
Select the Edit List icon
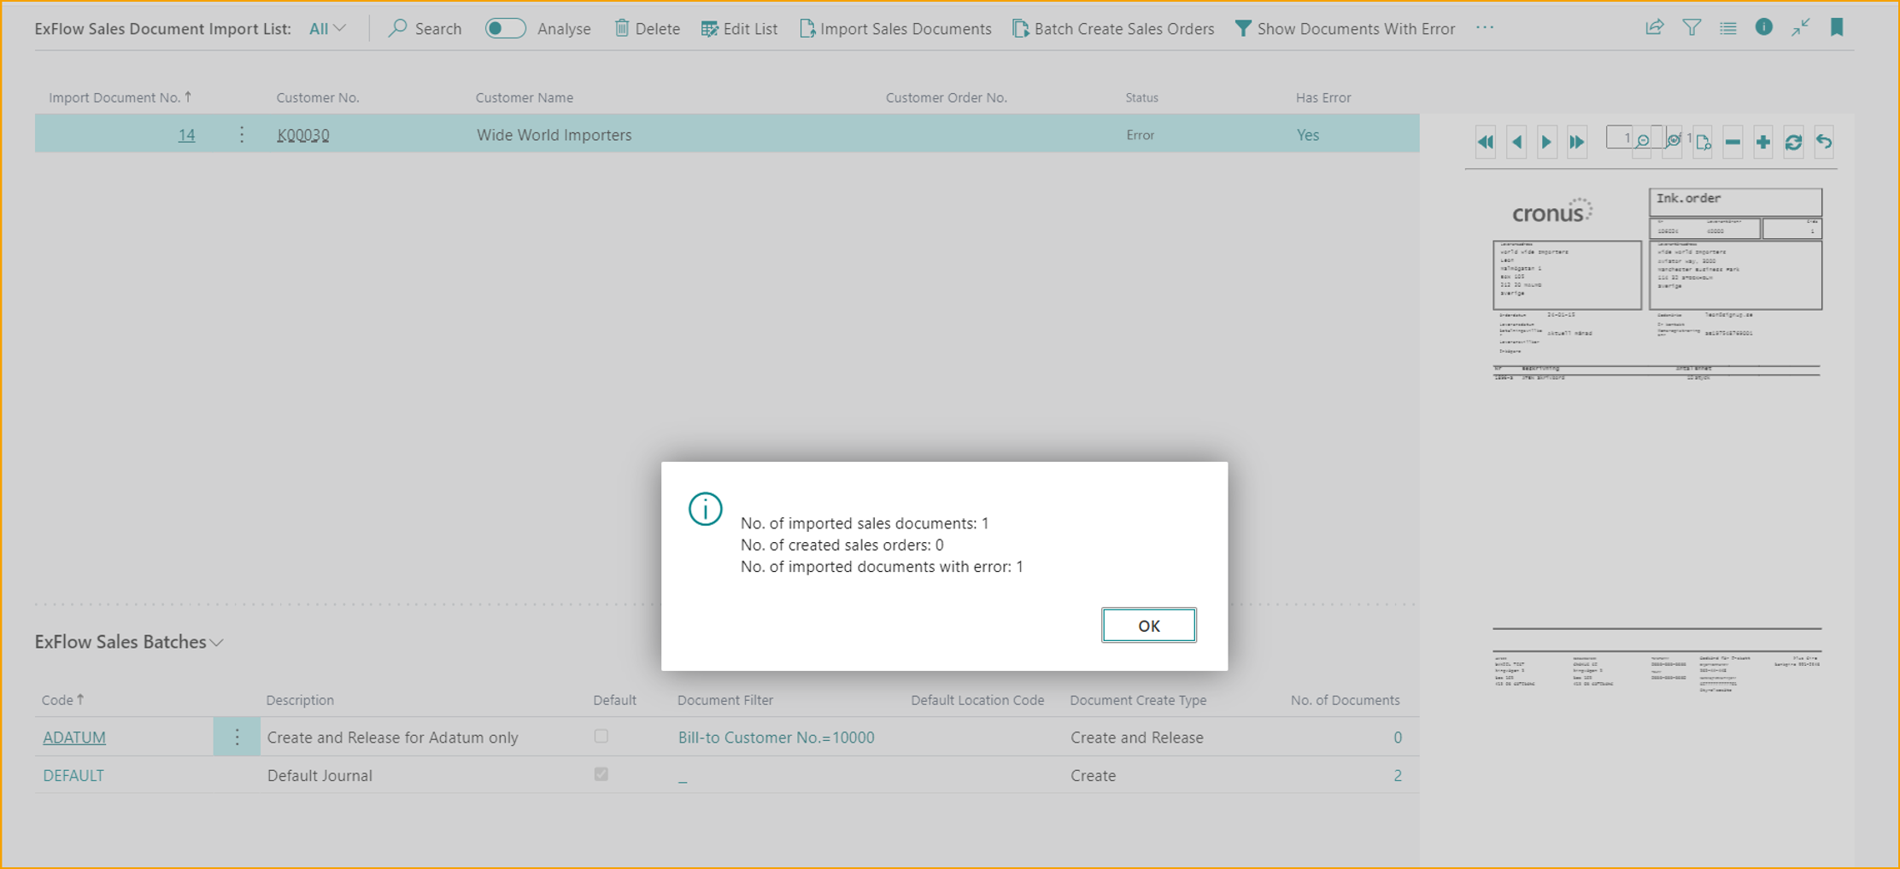click(708, 28)
